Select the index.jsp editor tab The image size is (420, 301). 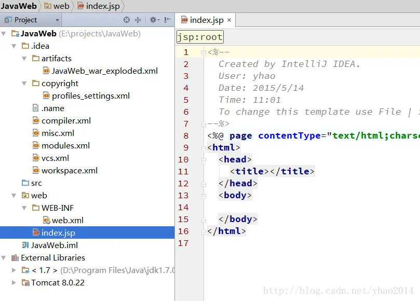click(206, 20)
